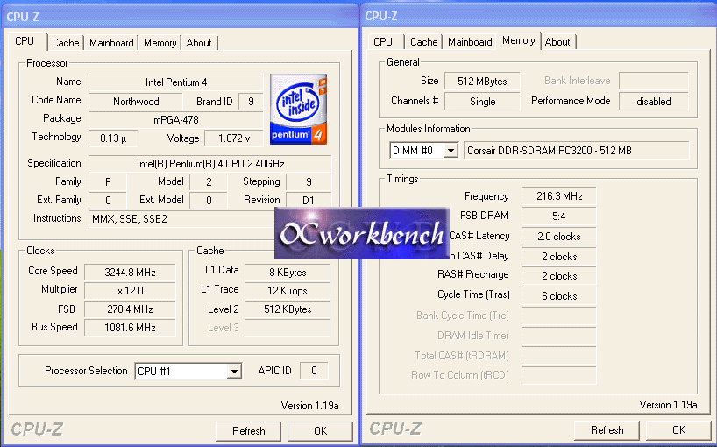The width and height of the screenshot is (717, 447).
Task: Click the Brand ID value 9
Action: coord(251,102)
